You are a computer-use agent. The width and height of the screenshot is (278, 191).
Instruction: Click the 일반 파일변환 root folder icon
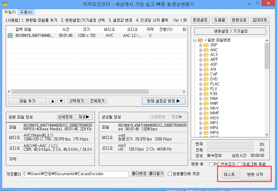200,40
